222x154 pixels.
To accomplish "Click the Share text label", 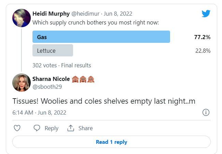I will 86,128.
